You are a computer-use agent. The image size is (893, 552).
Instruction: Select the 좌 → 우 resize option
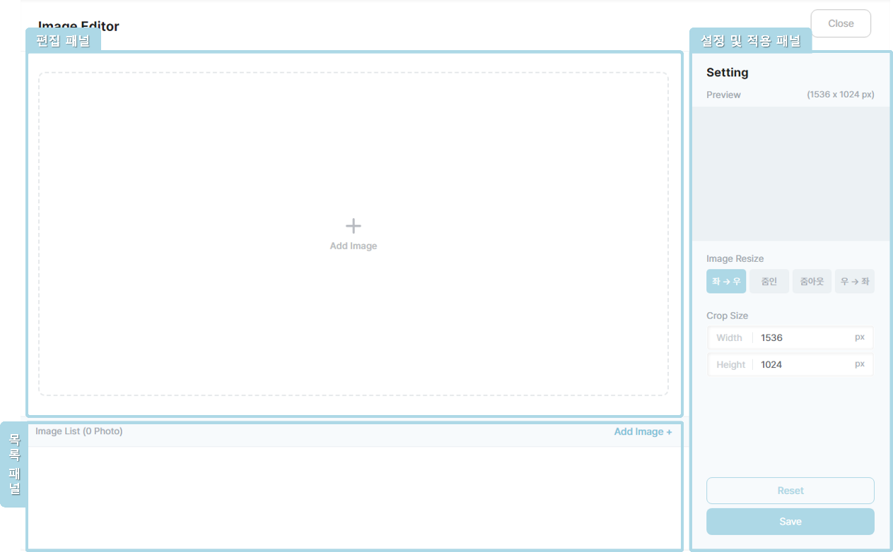[x=725, y=281]
